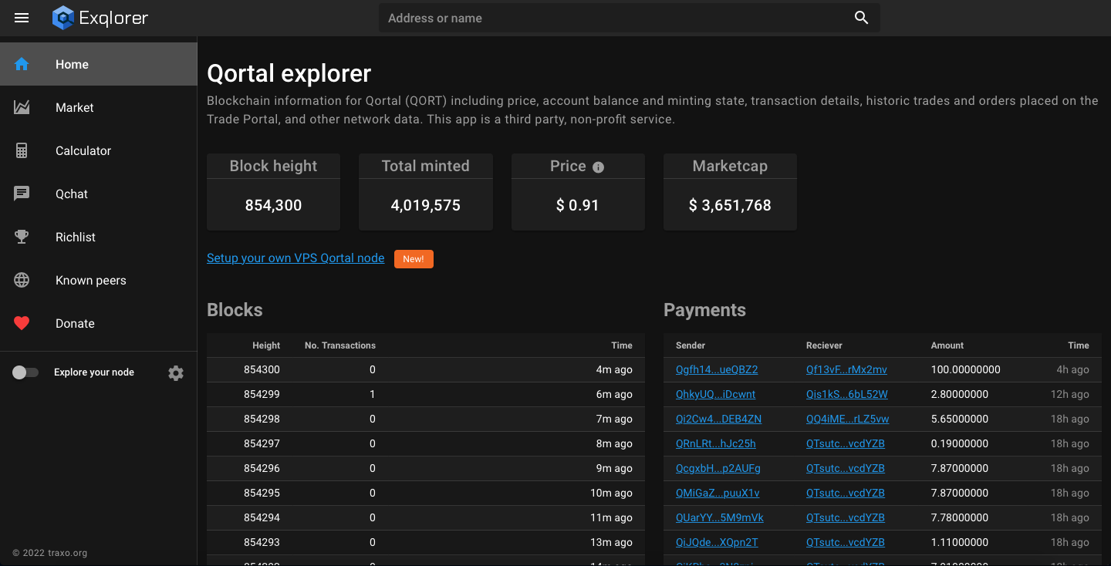1111x566 pixels.
Task: Click the Price info icon
Action: [x=598, y=167]
